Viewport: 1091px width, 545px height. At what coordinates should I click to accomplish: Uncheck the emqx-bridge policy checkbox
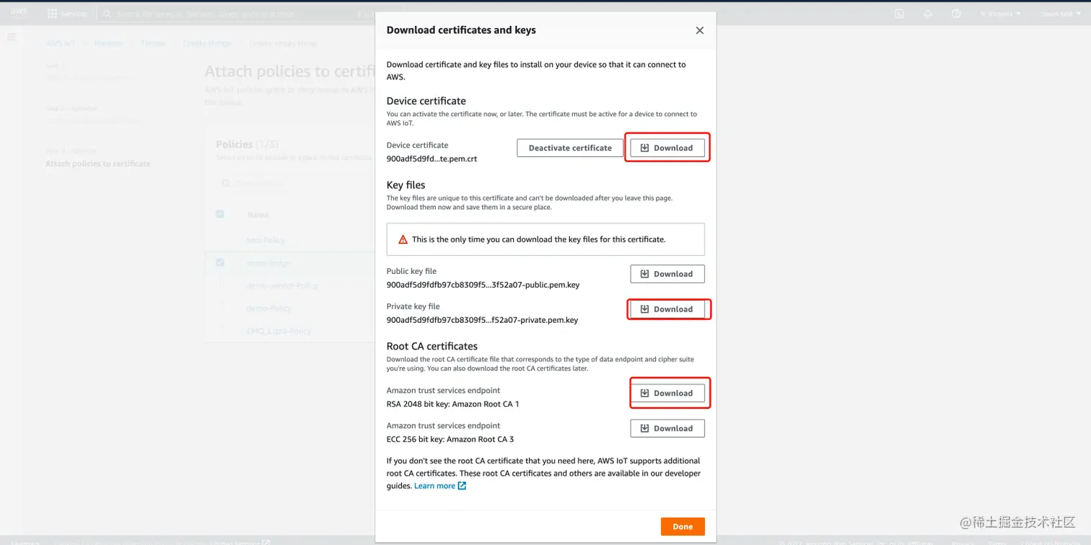(x=220, y=262)
